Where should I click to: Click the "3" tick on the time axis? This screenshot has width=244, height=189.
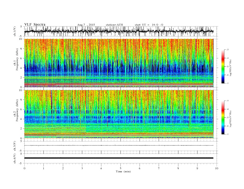82,168
